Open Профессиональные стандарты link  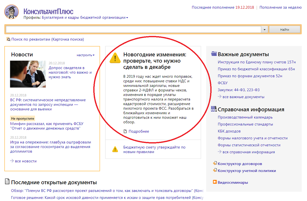(x=245, y=124)
